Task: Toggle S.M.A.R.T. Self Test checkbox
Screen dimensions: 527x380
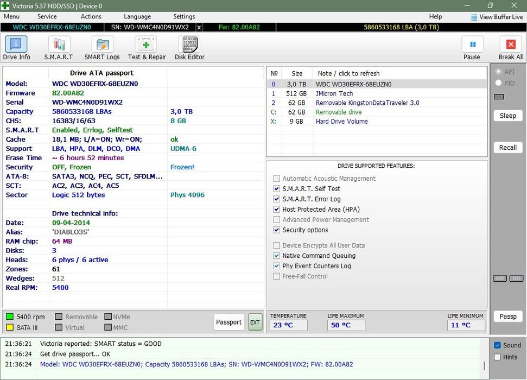Action: pos(277,189)
